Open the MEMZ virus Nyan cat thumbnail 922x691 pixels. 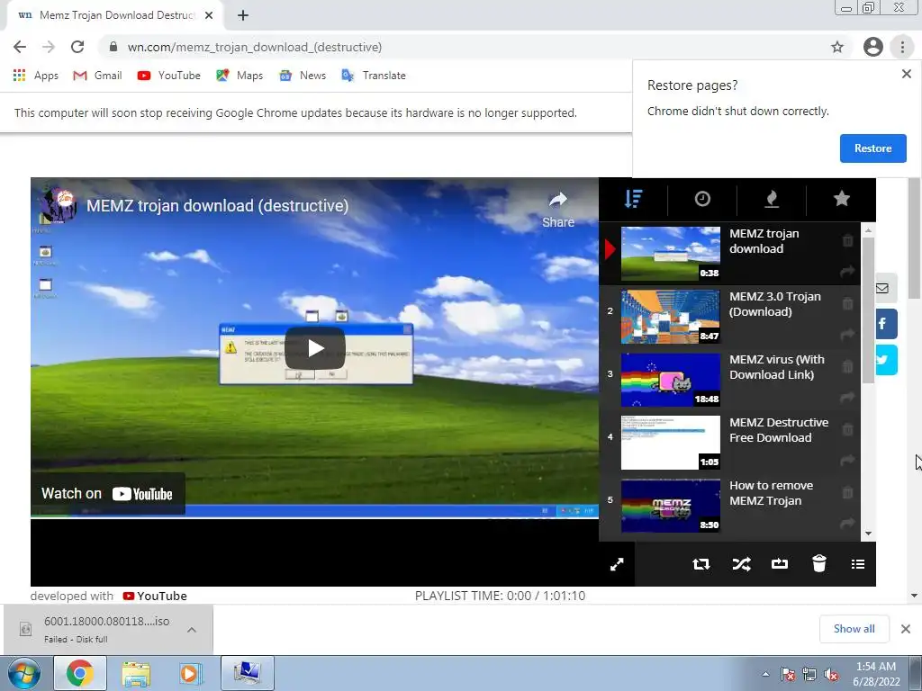[670, 380]
